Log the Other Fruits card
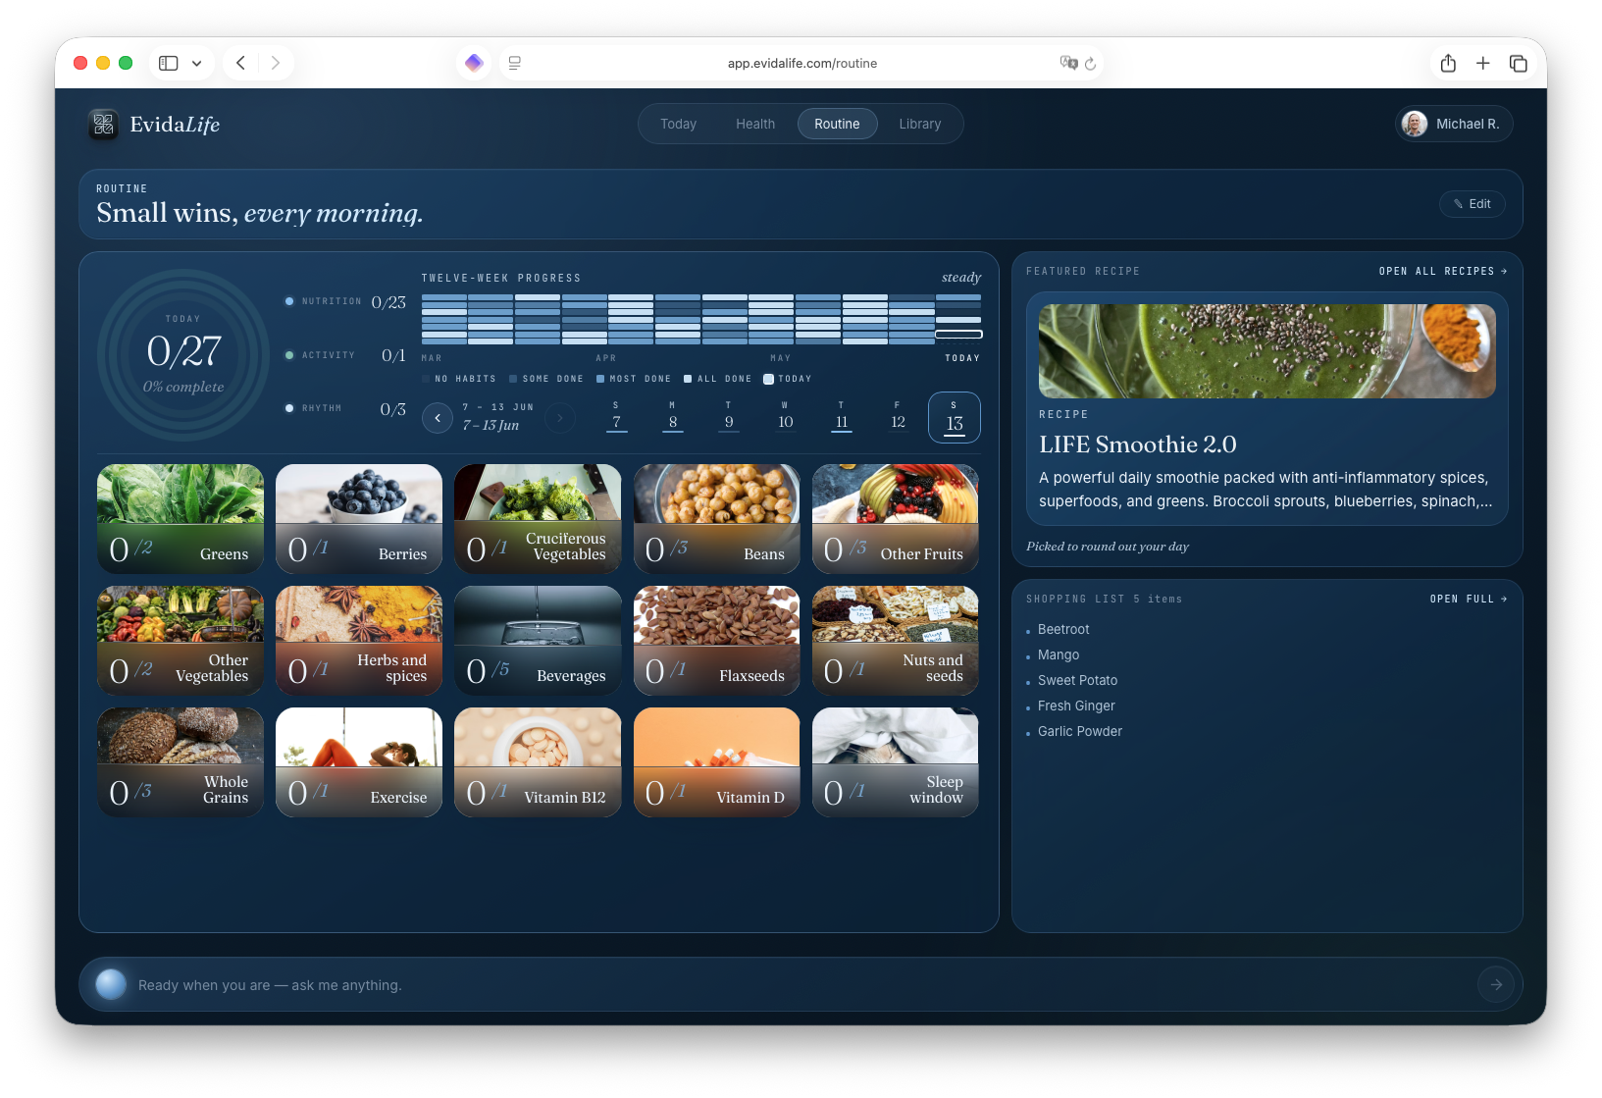The width and height of the screenshot is (1602, 1098). pos(896,519)
